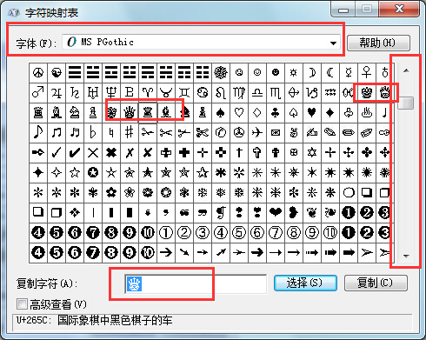
Task: Choose the male sign character
Action: 38,93
